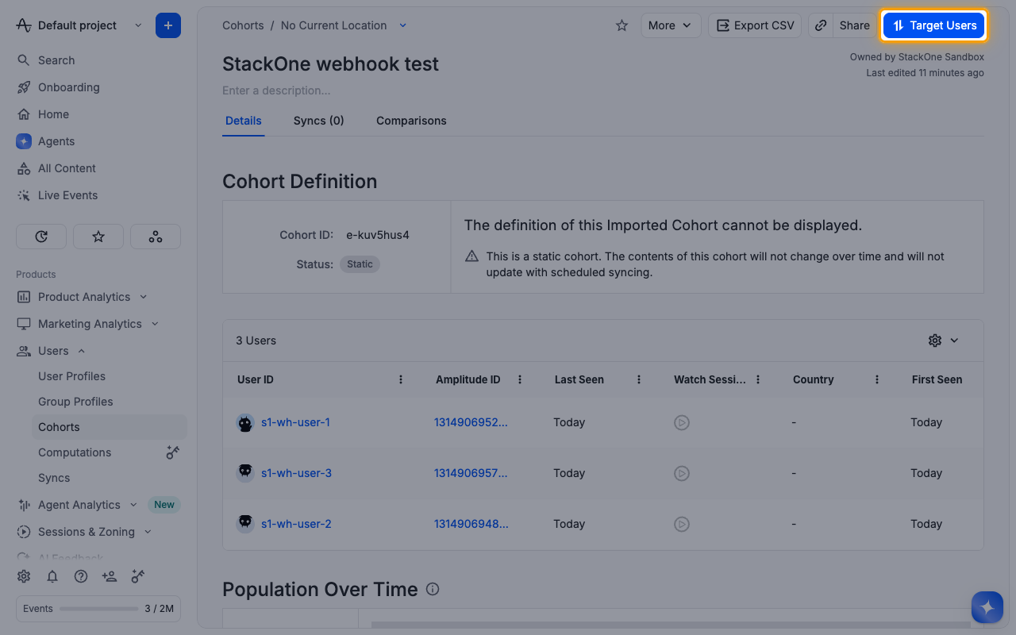The width and height of the screenshot is (1016, 635).
Task: Click the Population Over Time info icon
Action: [433, 589]
